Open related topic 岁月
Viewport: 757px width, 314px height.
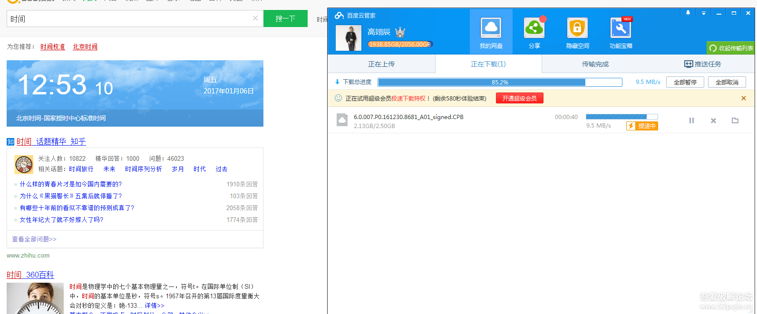[x=178, y=169]
